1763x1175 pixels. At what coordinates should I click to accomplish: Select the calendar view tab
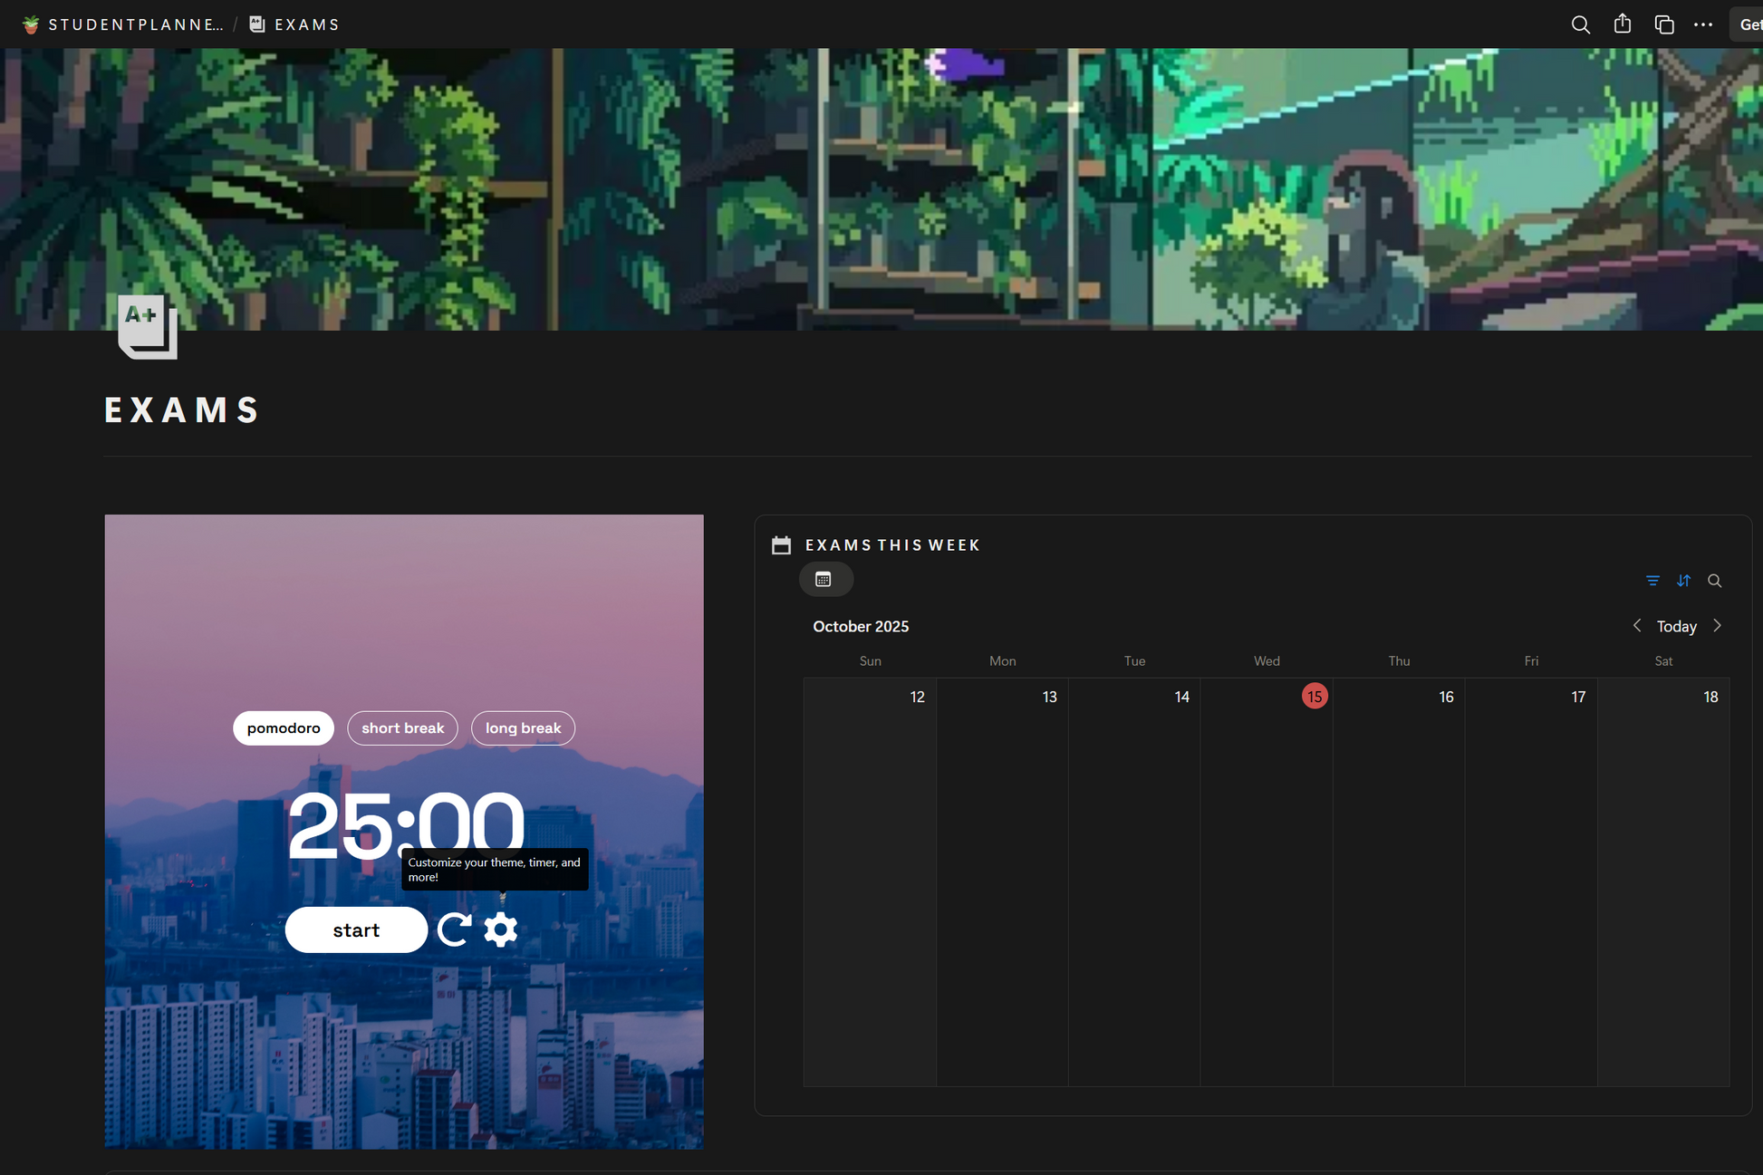[824, 580]
